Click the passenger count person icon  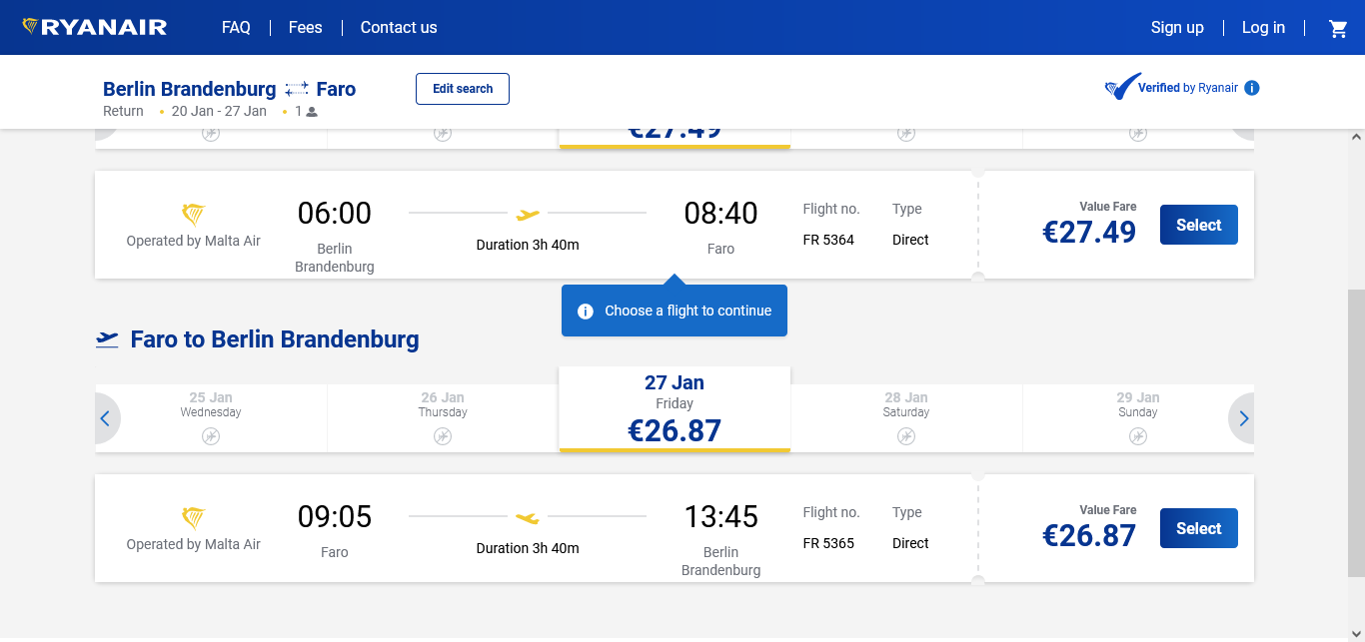[x=312, y=112]
